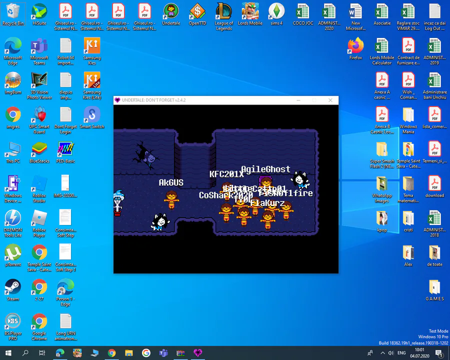Screen dimensions: 450x360
Task: Click the AkGUS player character in game
Action: (x=171, y=199)
